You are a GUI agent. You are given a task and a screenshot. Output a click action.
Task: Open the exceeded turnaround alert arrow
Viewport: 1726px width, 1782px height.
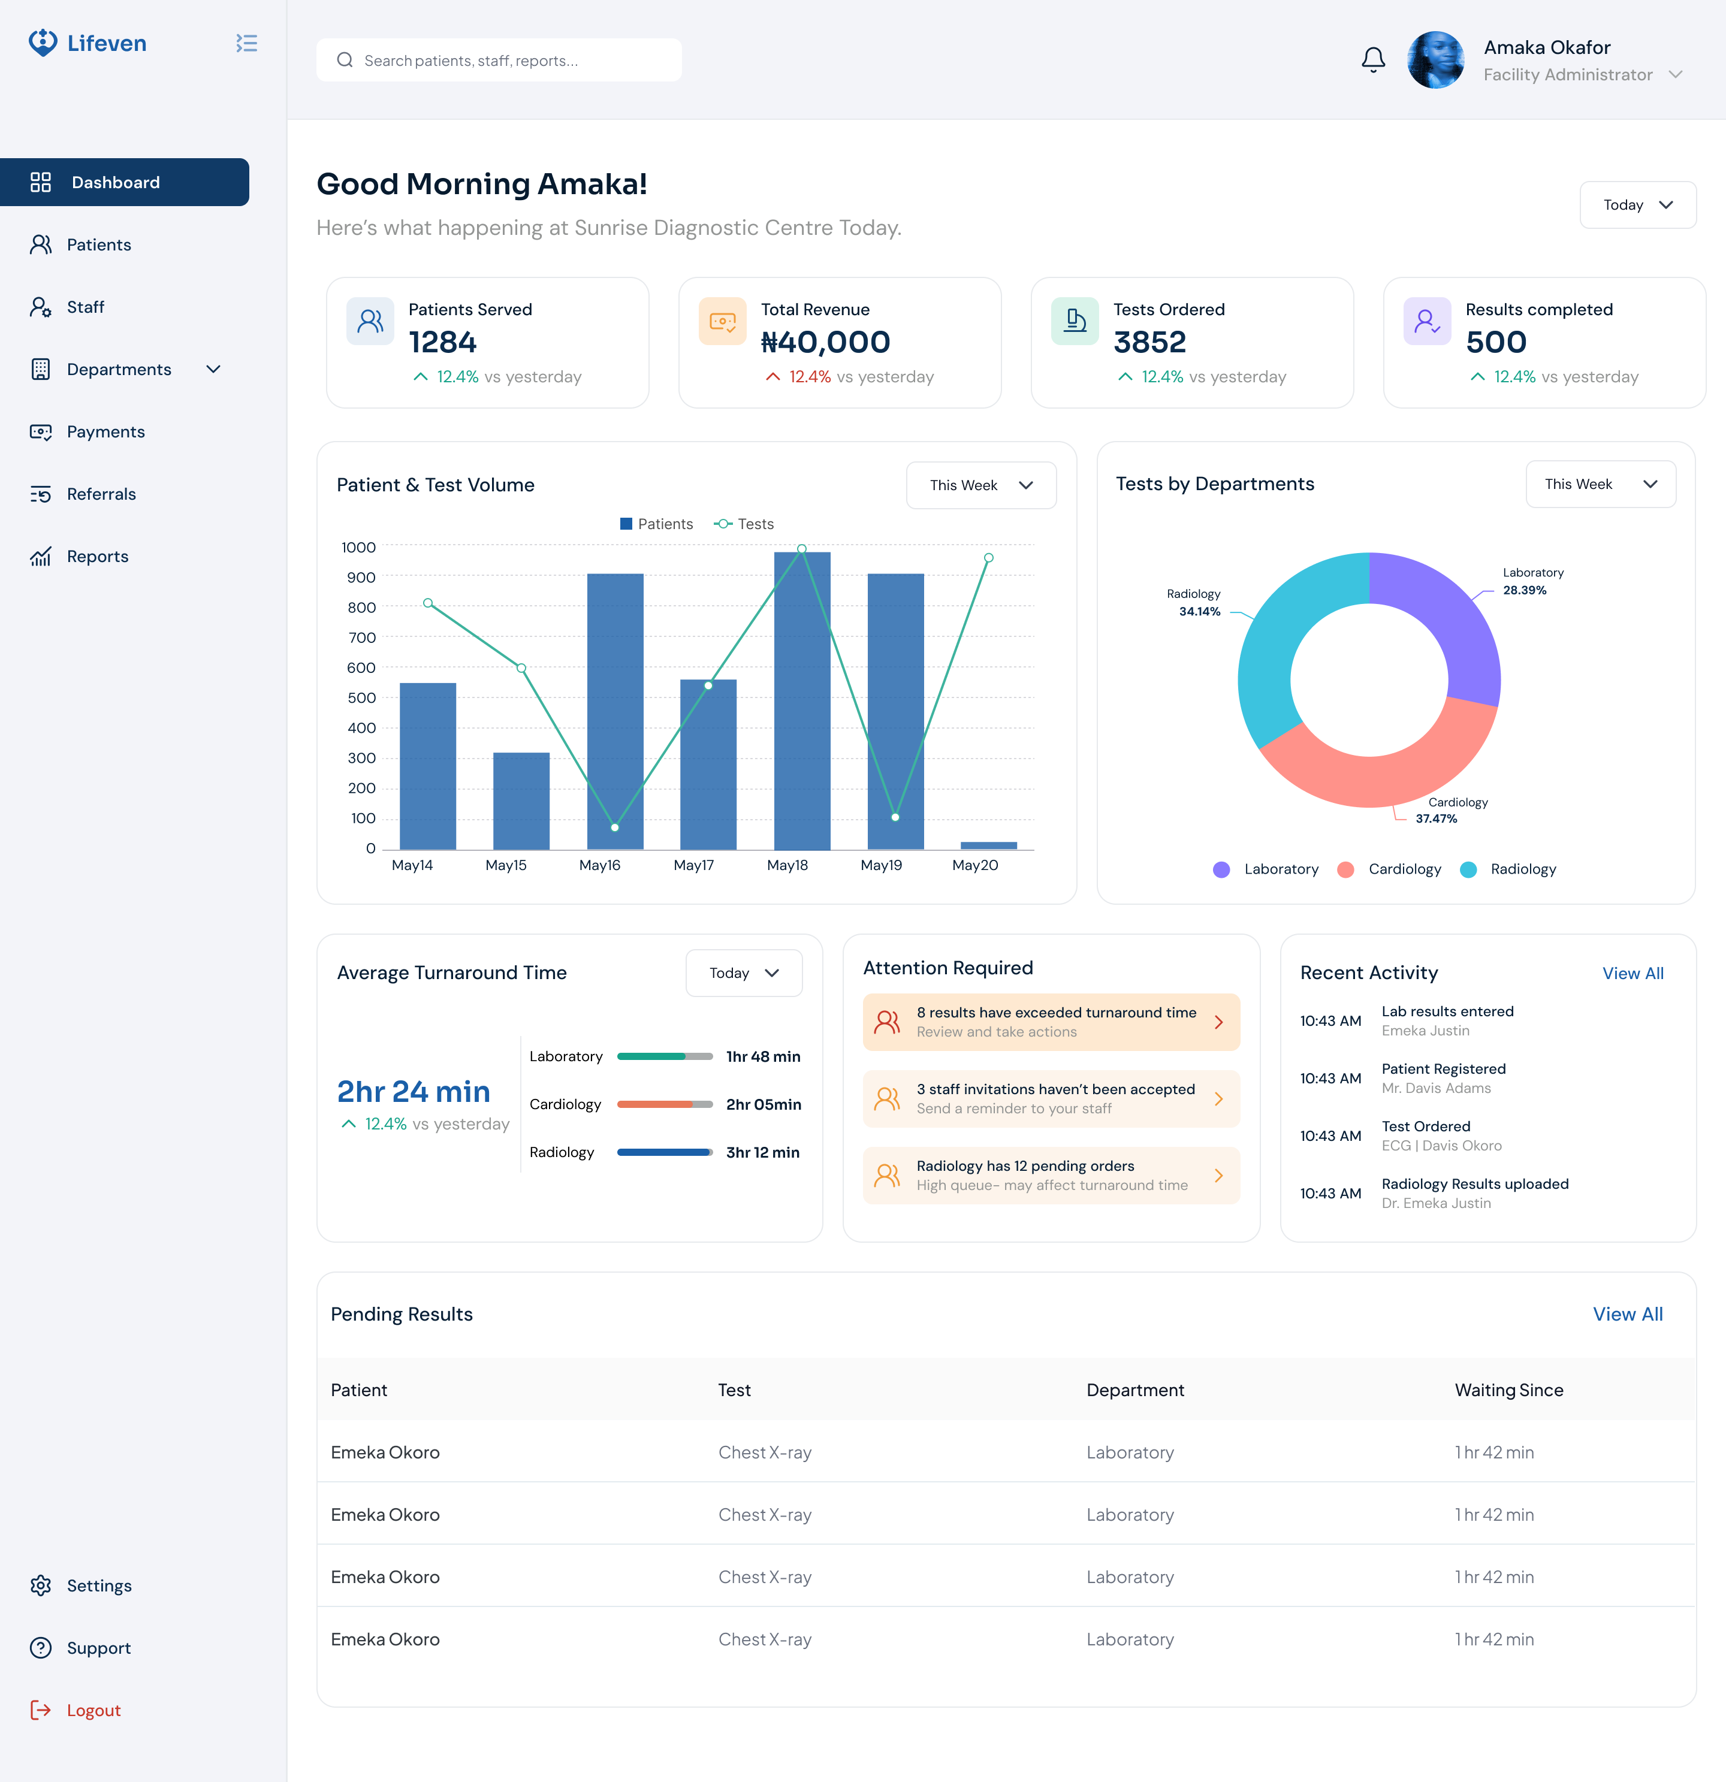[1218, 1022]
